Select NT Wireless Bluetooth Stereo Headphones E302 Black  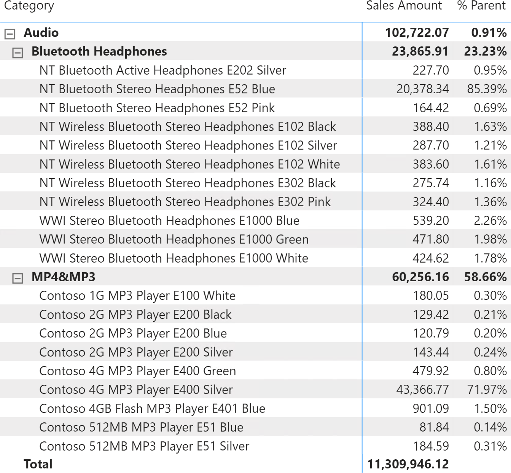pos(188,183)
